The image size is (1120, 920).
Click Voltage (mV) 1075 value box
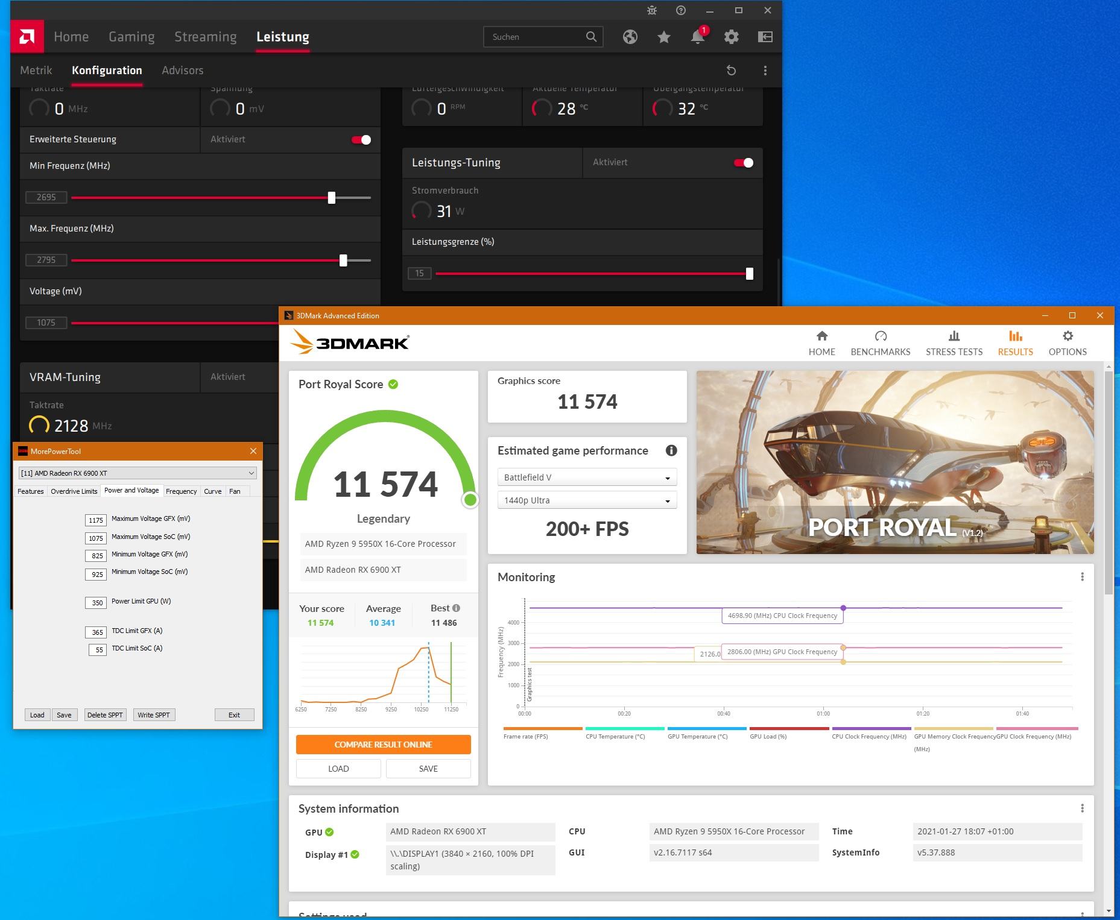46,323
